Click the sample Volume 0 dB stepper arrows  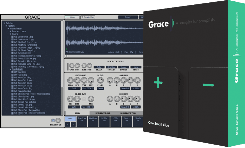pyautogui.click(x=122, y=52)
